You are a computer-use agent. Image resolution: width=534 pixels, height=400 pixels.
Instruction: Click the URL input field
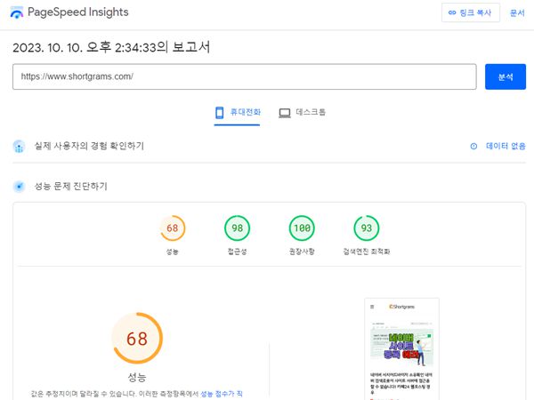click(x=245, y=76)
